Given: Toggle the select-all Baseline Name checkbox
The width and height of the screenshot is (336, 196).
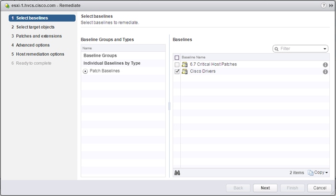Looking at the screenshot, I should (177, 58).
